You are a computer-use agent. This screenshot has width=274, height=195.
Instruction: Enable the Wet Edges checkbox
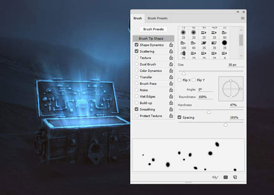click(x=136, y=96)
